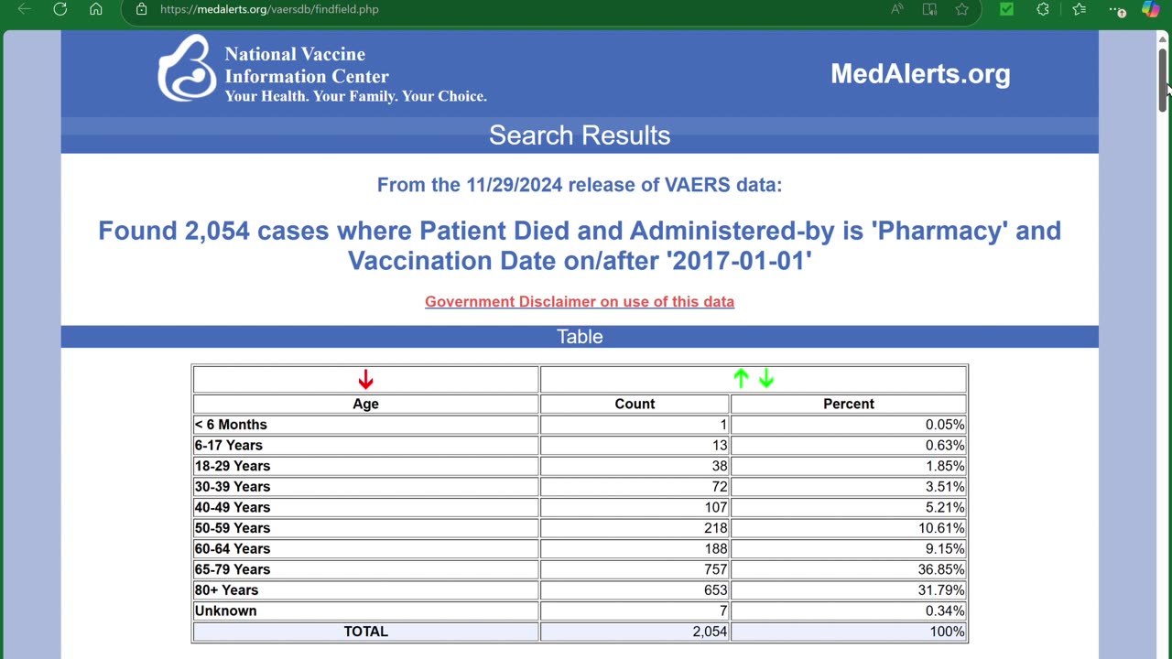Click the medalerts.org address bar URL

pyautogui.click(x=269, y=9)
